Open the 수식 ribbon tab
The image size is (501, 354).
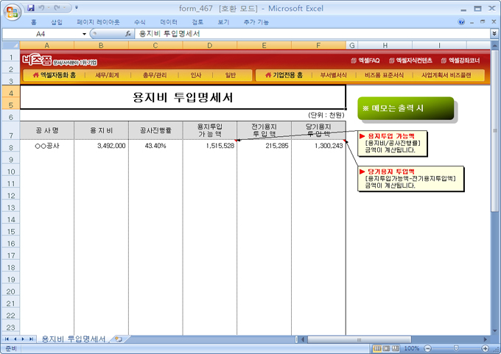[140, 22]
